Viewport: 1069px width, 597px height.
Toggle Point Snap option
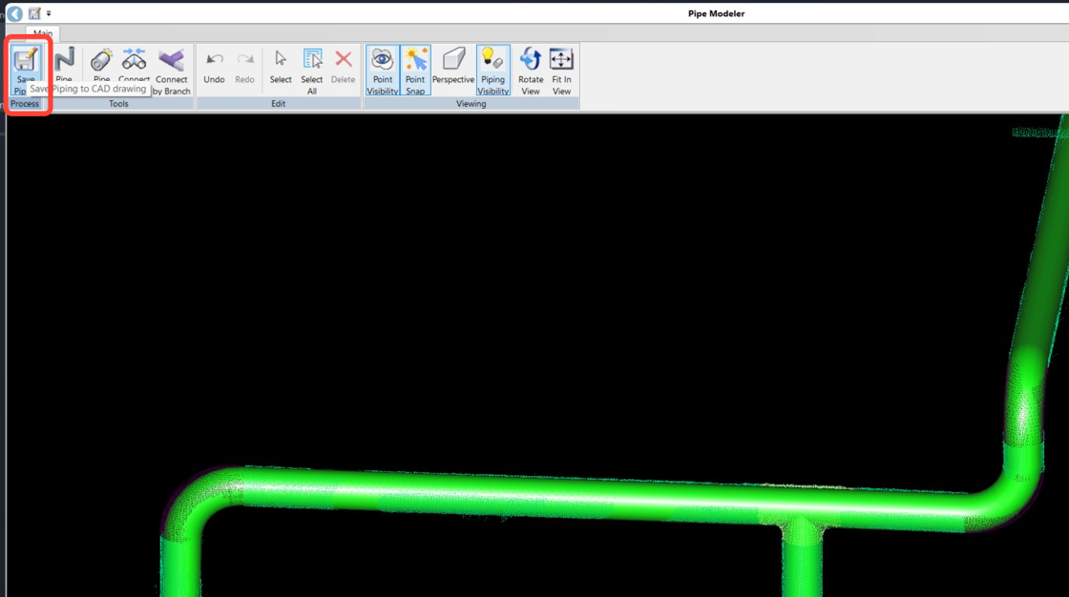pyautogui.click(x=415, y=71)
